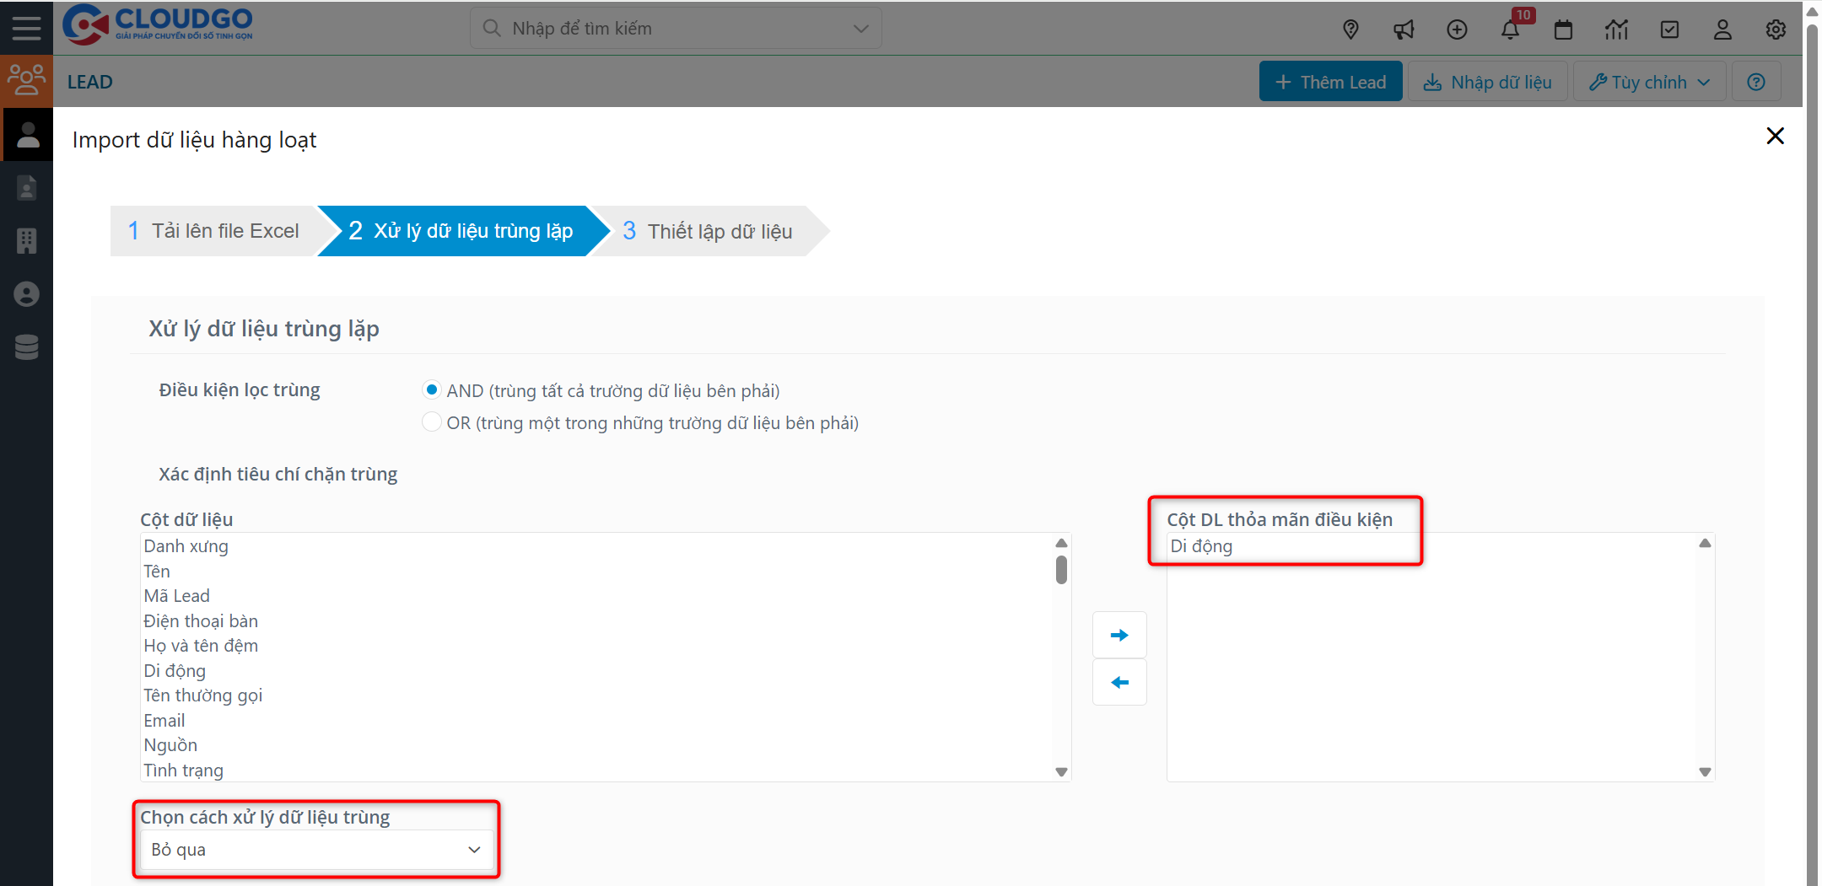Screen dimensions: 1822x886
Task: Open the analytics chart icon
Action: [x=1617, y=29]
